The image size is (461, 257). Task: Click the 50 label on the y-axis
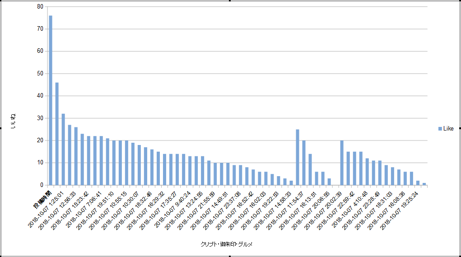click(40, 74)
